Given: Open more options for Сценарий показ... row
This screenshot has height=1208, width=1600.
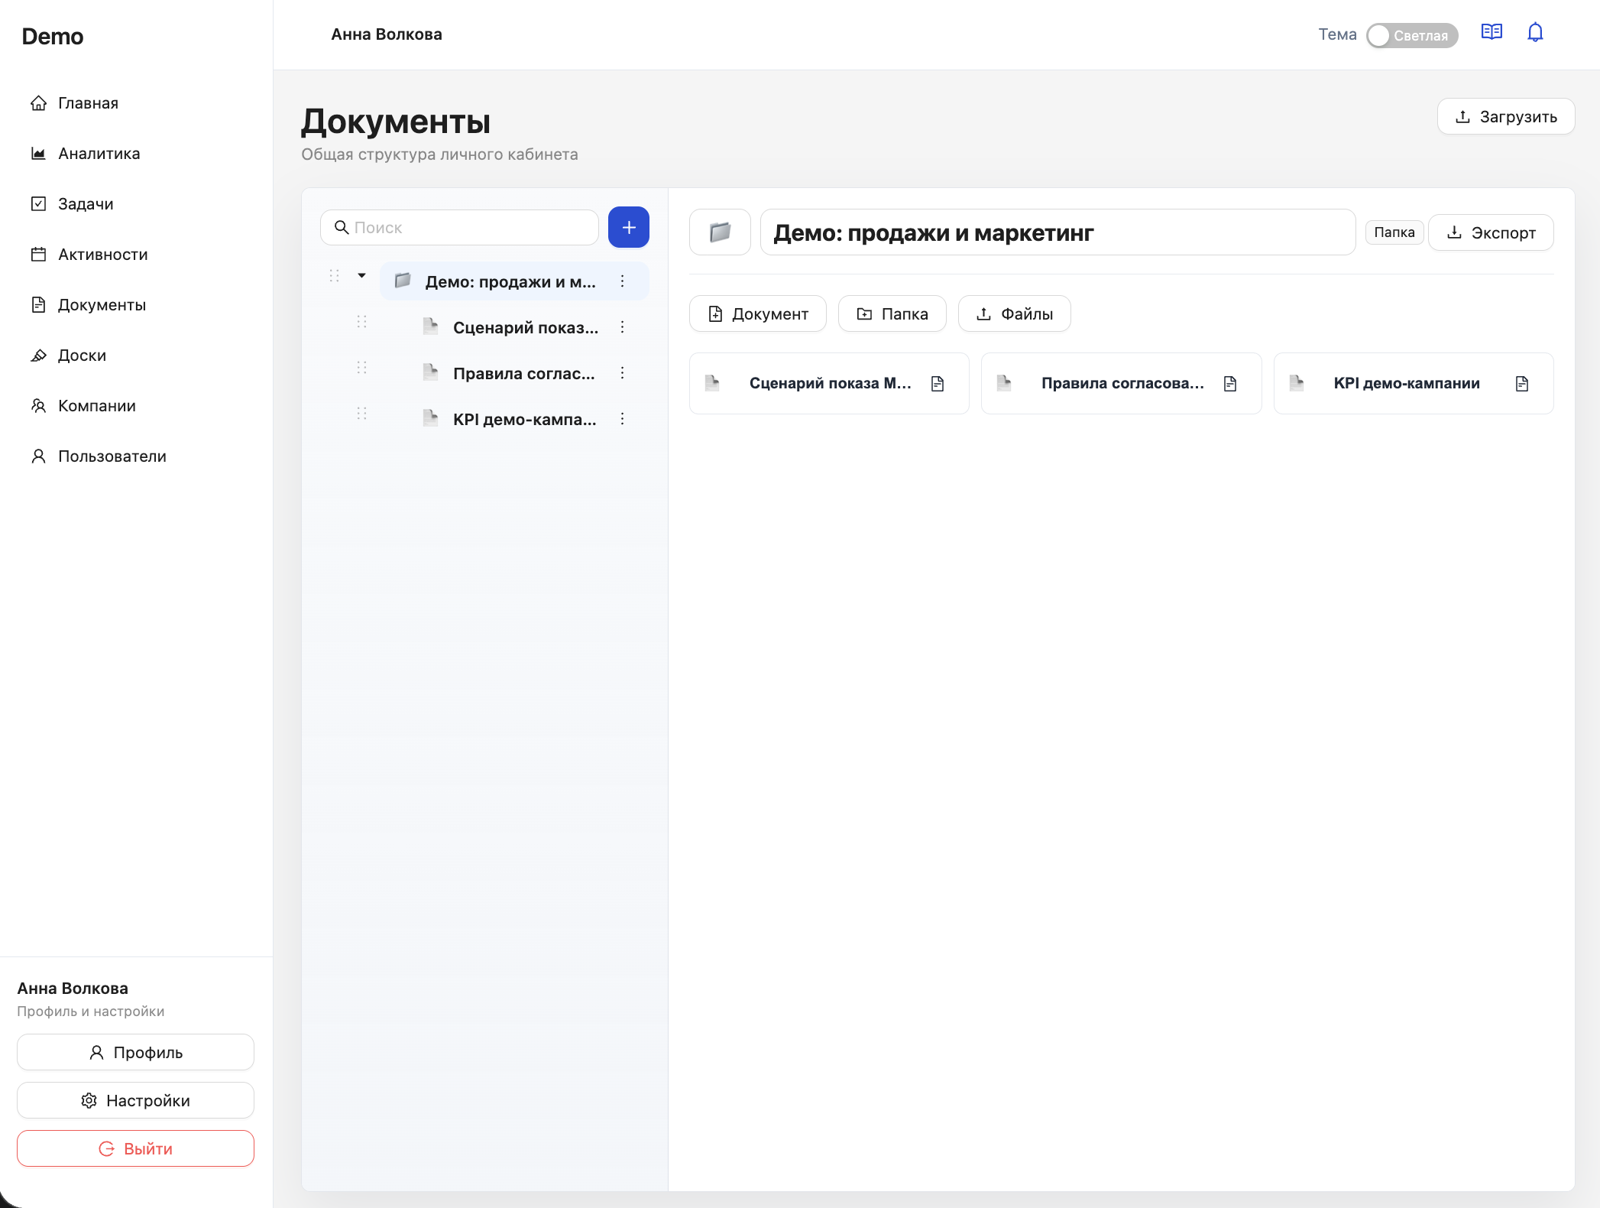Looking at the screenshot, I should 623,327.
